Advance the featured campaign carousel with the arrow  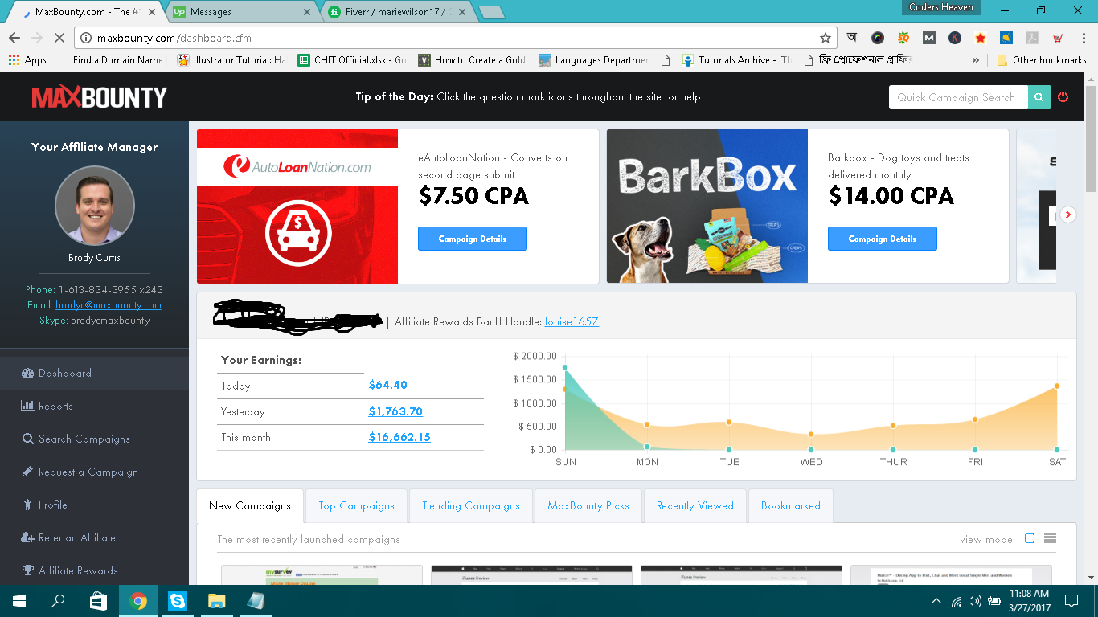click(1067, 215)
